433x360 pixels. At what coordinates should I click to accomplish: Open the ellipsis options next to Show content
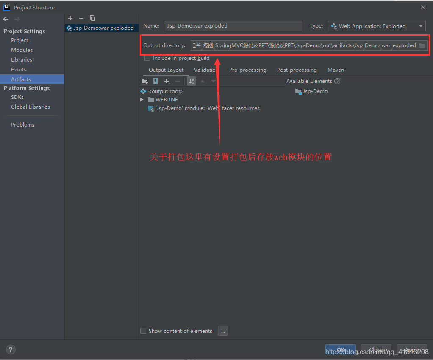pyautogui.click(x=223, y=331)
